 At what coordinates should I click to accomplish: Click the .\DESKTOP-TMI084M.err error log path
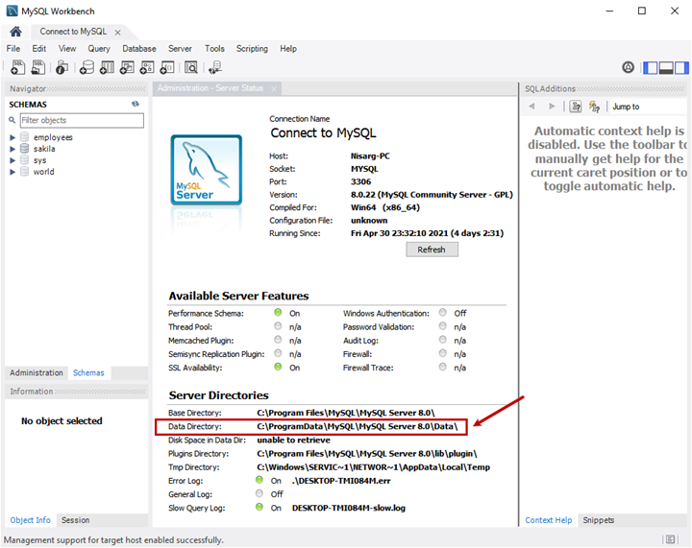[x=341, y=481]
